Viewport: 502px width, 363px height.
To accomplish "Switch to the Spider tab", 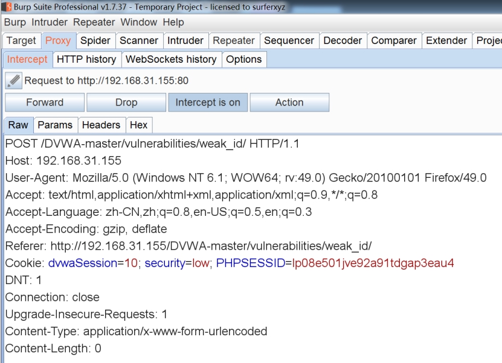I will point(95,40).
